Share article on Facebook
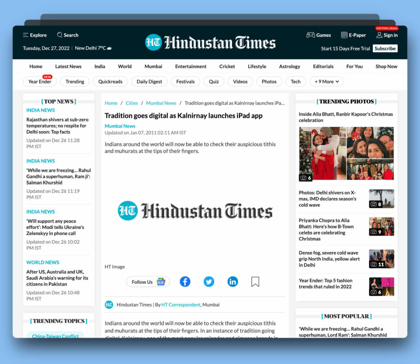 pos(185,282)
